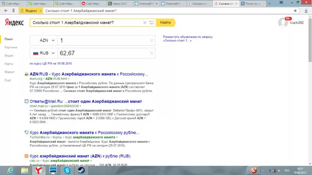Click the calc.ru result favicon

pyautogui.click(x=27, y=156)
